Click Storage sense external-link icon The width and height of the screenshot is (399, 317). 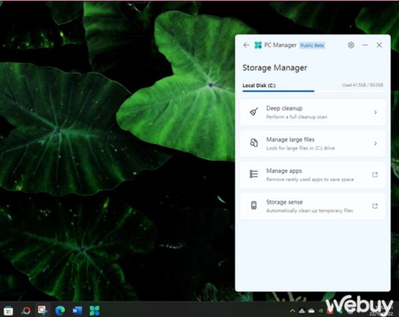point(375,206)
